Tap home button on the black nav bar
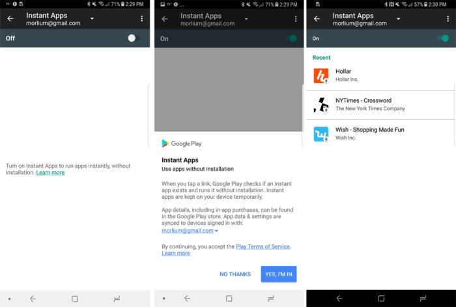Viewport: 456px width, 307px height. (x=381, y=299)
